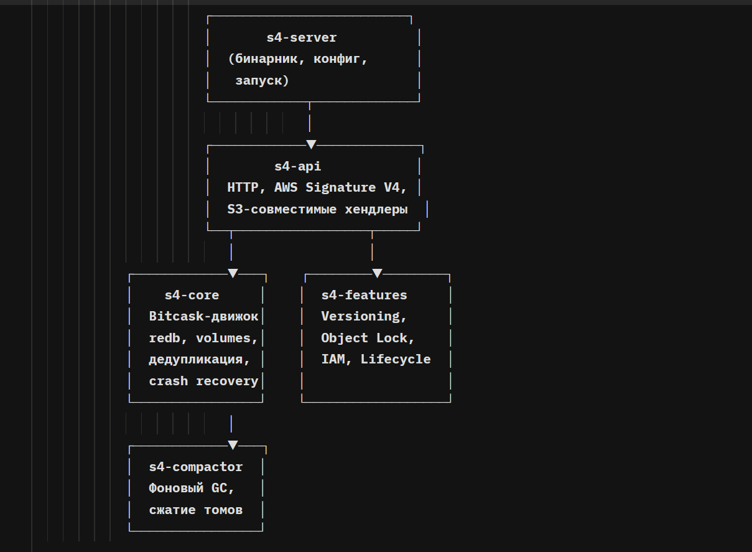Click the "IAM, Lifecycle" line
Screen dimensions: 752x552
point(376,359)
